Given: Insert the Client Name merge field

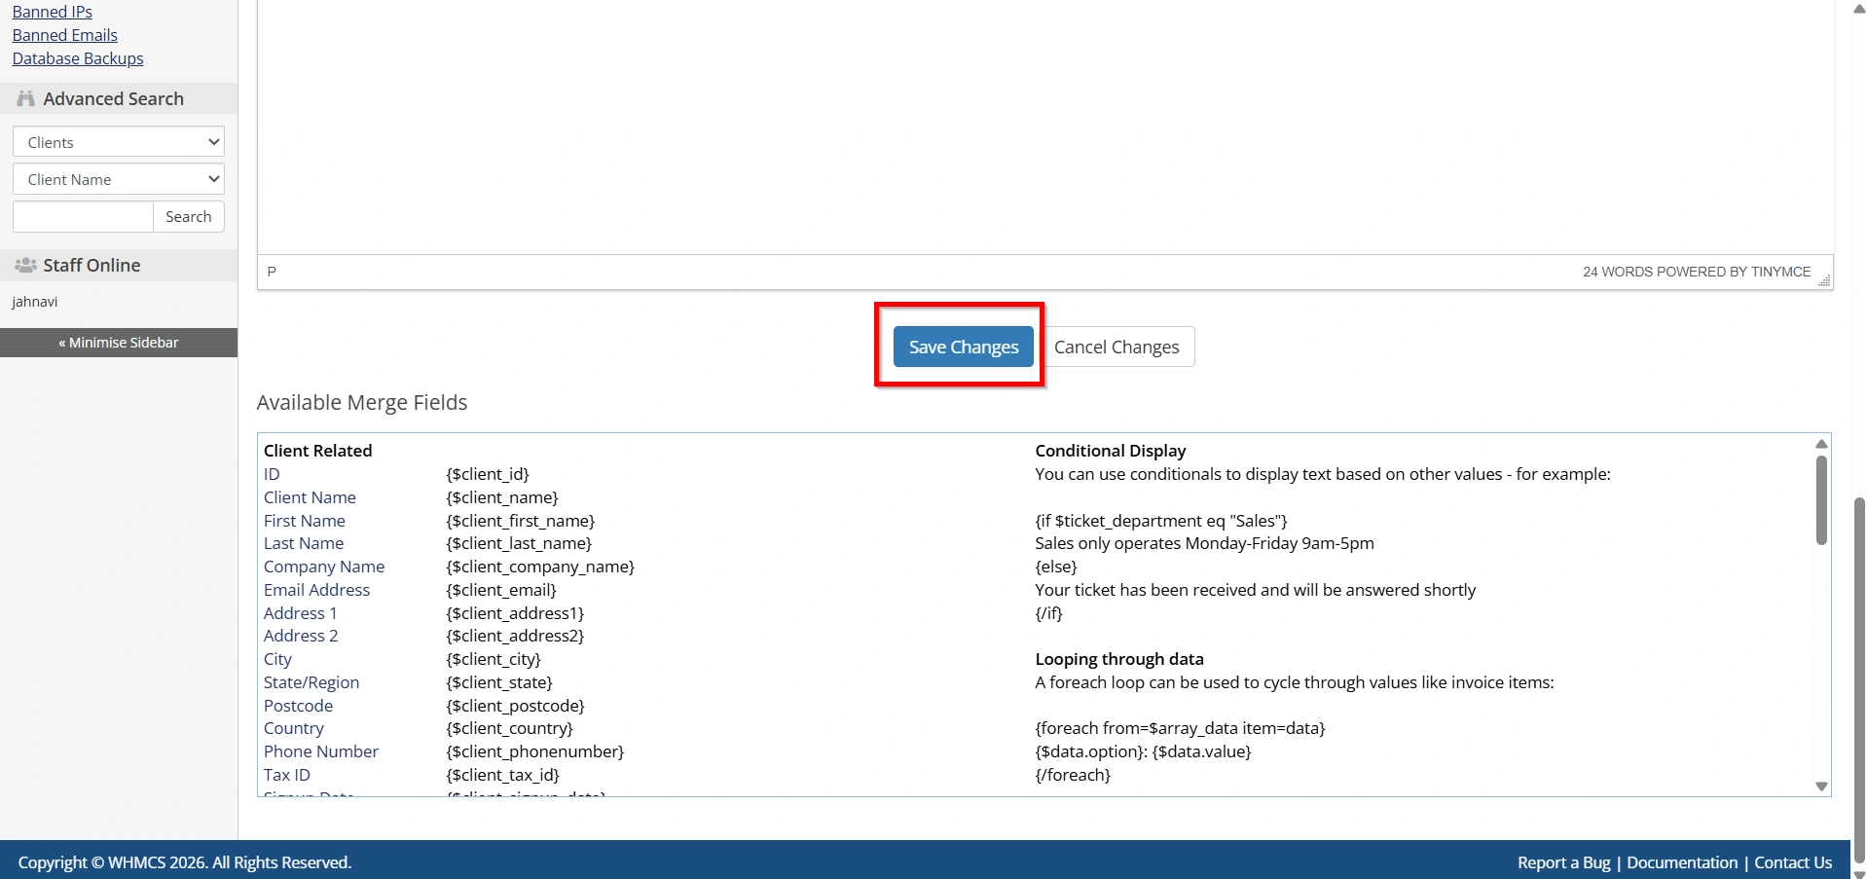Looking at the screenshot, I should tap(310, 497).
